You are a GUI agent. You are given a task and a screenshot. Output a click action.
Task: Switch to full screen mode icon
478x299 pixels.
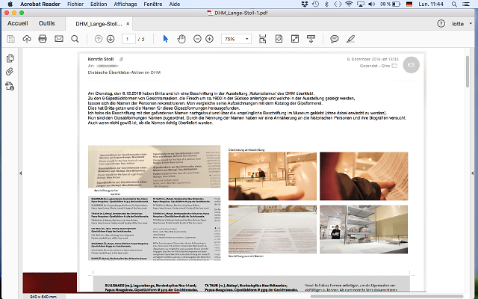295,39
